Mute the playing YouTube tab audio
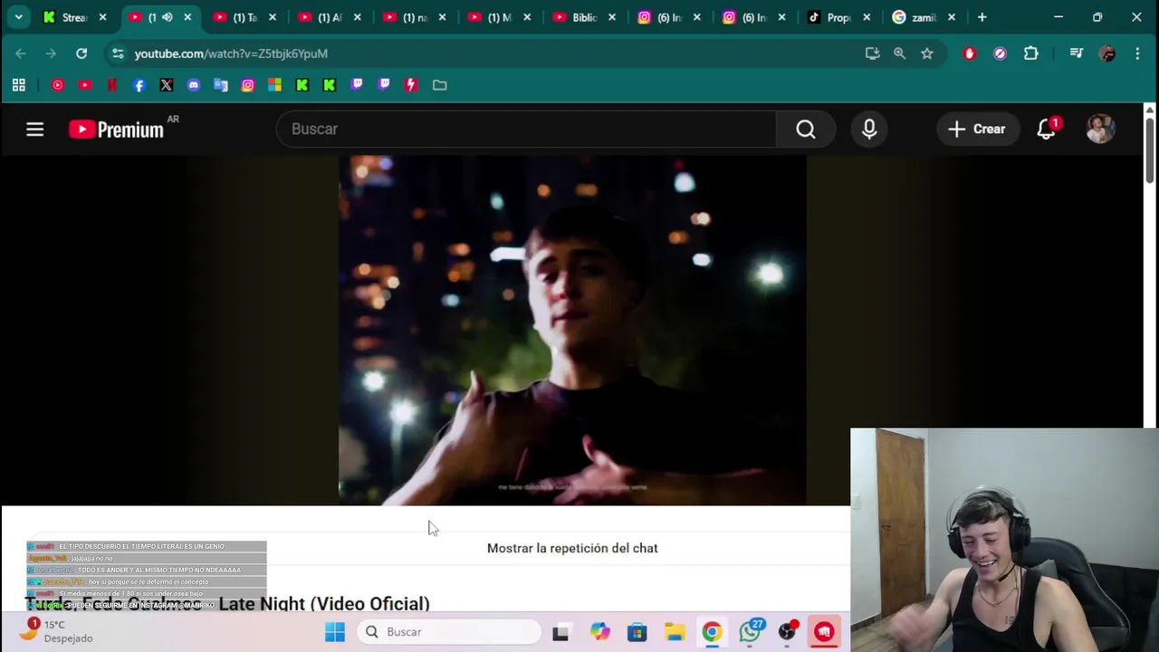This screenshot has height=652, width=1159. [x=167, y=17]
